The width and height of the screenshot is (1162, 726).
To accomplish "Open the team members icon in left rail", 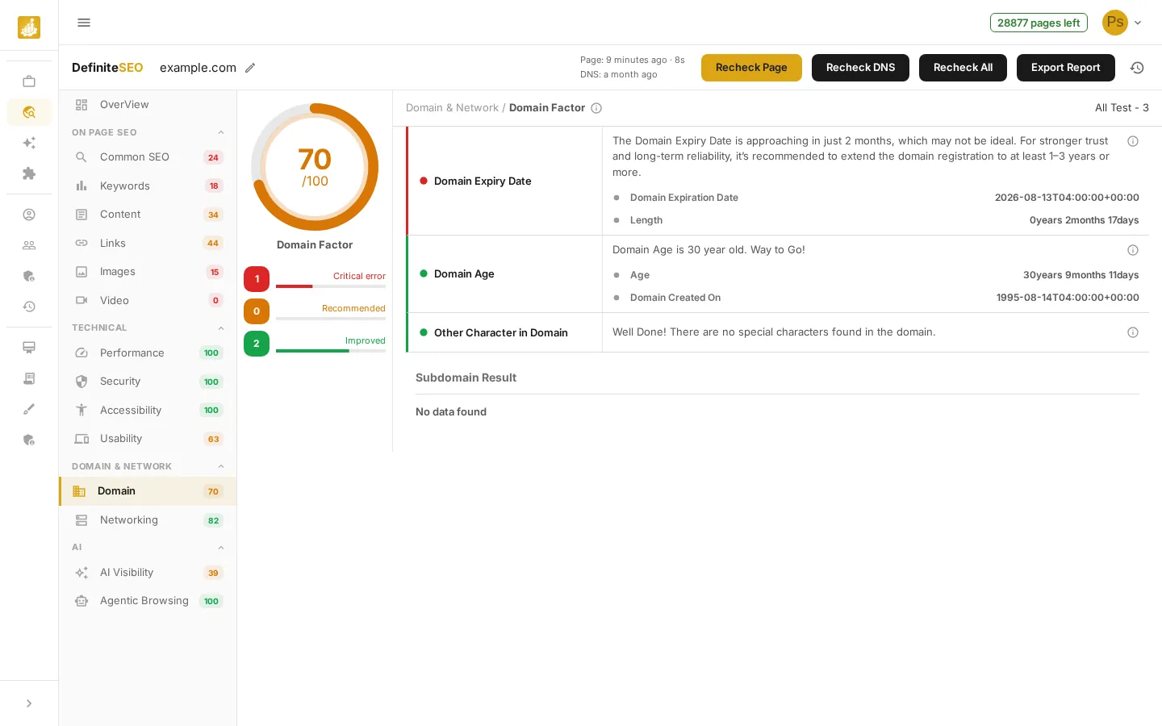I will 29,245.
